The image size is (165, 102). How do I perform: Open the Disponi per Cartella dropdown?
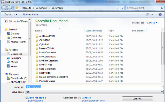152,23
